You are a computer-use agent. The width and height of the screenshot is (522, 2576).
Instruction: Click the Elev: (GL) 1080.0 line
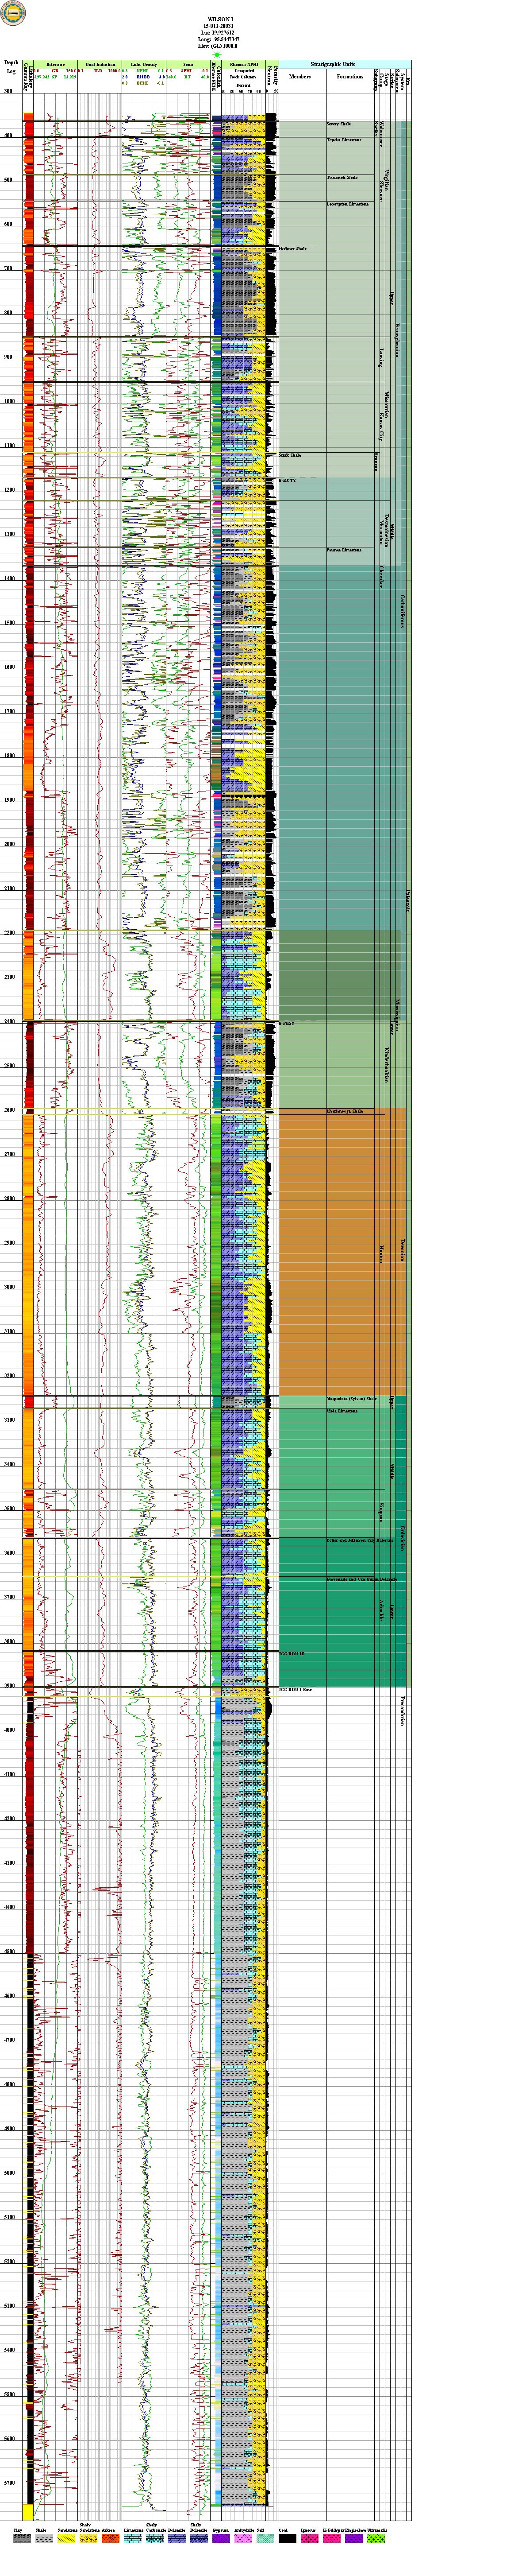pyautogui.click(x=219, y=46)
